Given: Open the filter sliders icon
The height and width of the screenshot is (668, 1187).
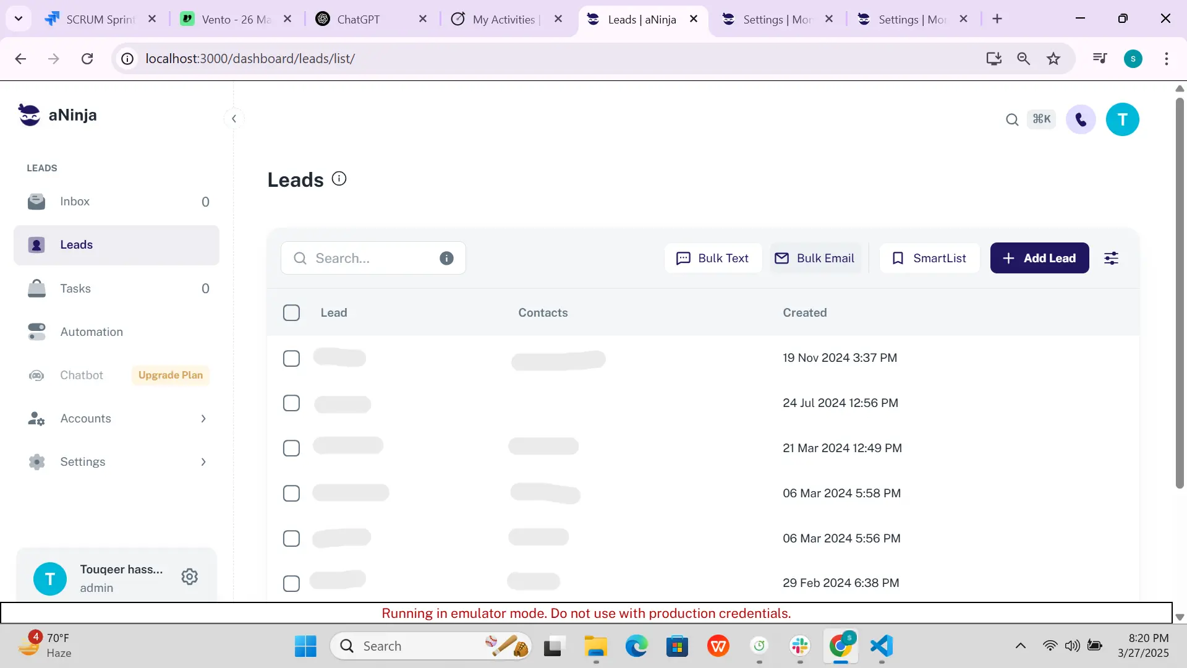Looking at the screenshot, I should [x=1111, y=258].
